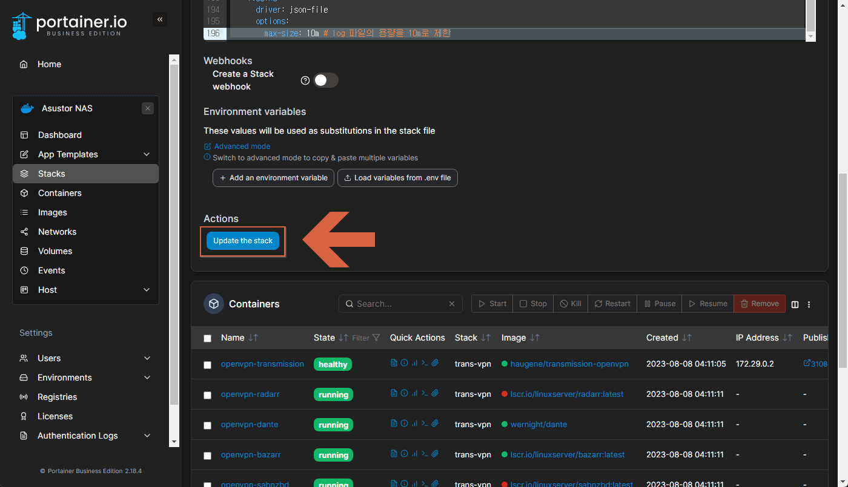Screen dimensions: 848x487
Task: Sort containers by the Stack arrows
Action: (486, 338)
